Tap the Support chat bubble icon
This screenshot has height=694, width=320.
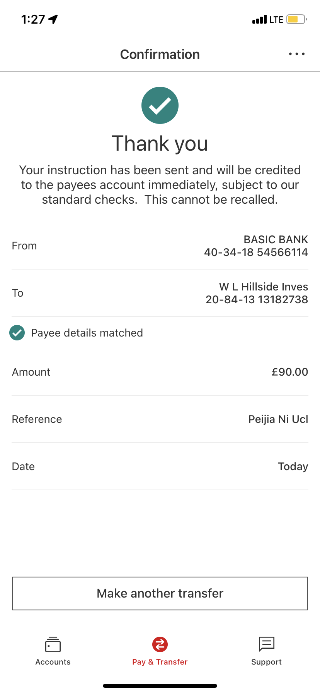pos(266,644)
